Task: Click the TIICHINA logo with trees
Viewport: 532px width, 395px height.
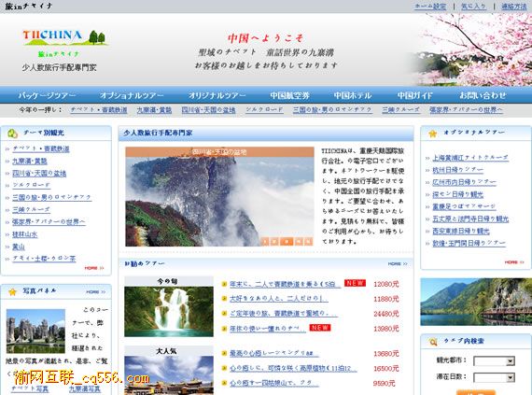Action: tap(64, 37)
